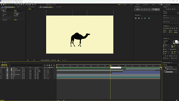Select the Brush tool
Screen dimensions: 179x101
point(26,4)
